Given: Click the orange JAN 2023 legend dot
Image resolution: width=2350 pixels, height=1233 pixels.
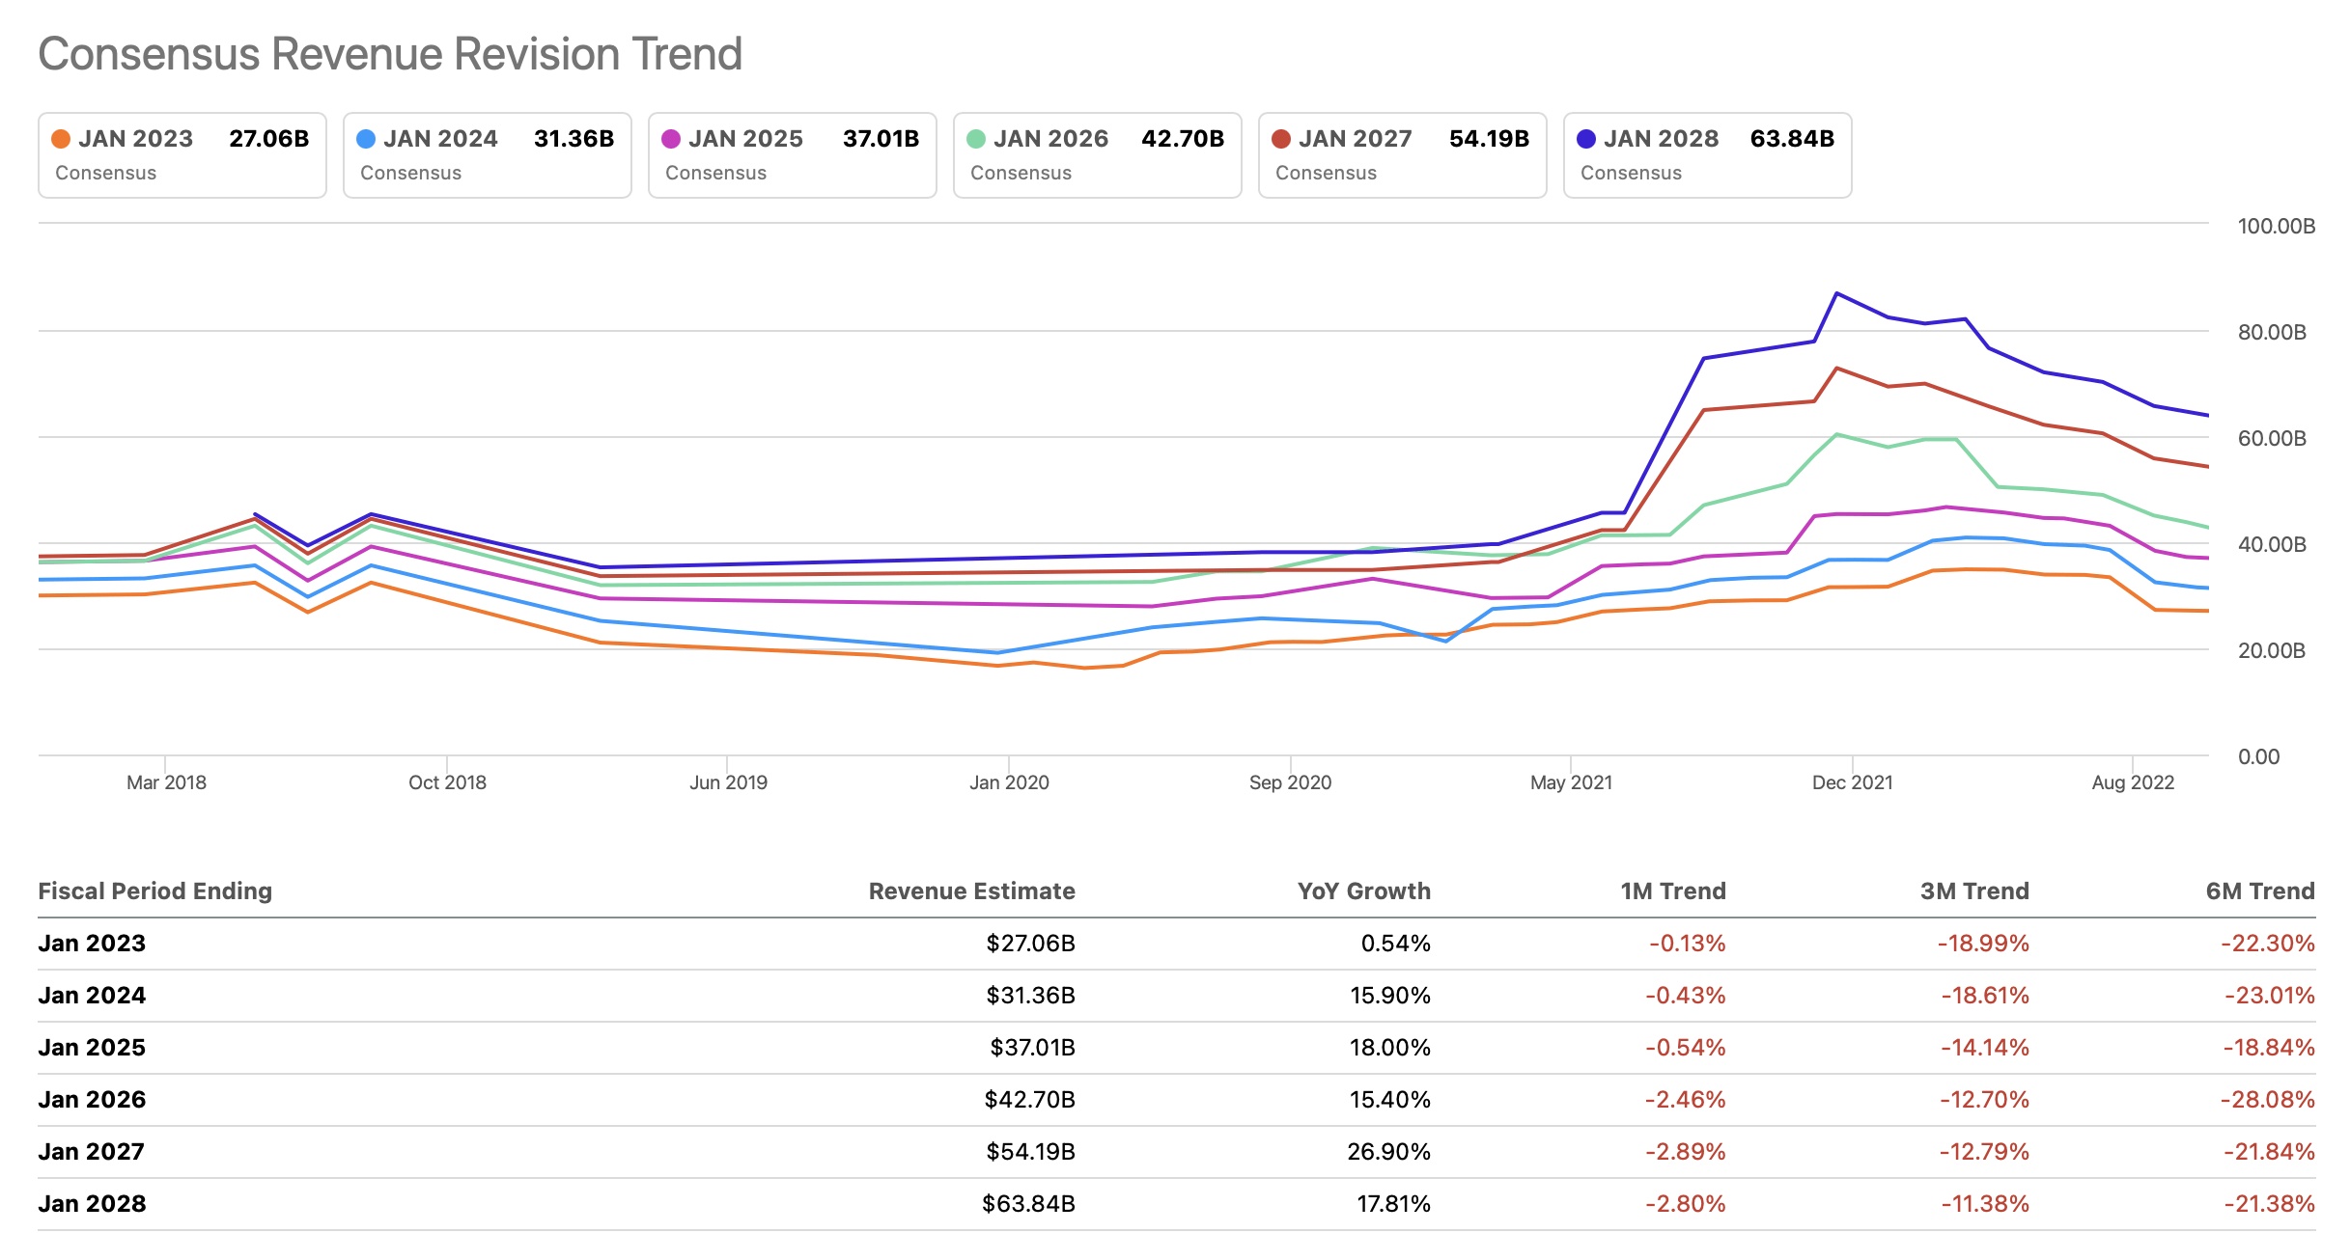Looking at the screenshot, I should point(61,139).
